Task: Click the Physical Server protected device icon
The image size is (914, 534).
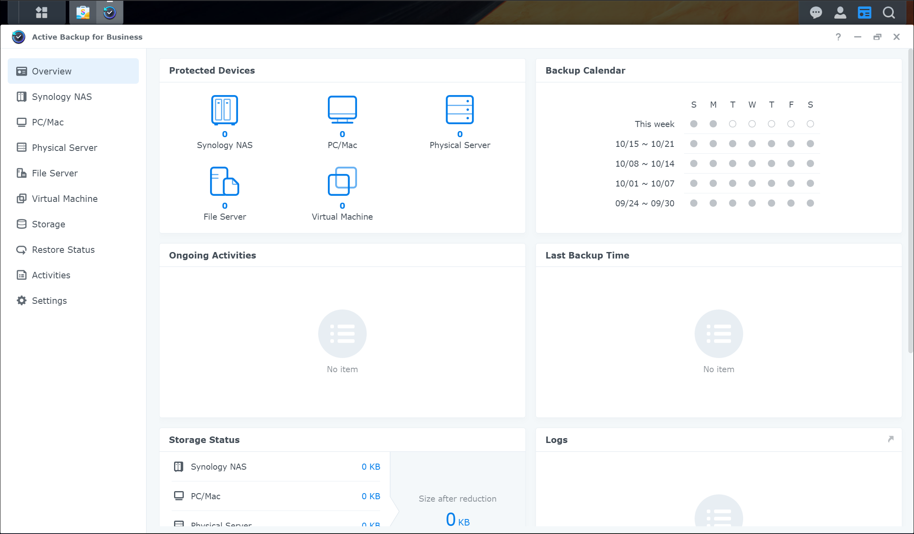Action: pos(459,110)
